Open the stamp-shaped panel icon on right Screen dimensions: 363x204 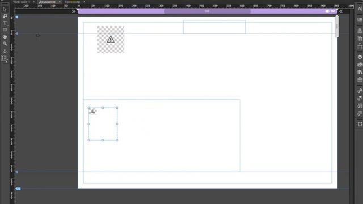click(360, 31)
